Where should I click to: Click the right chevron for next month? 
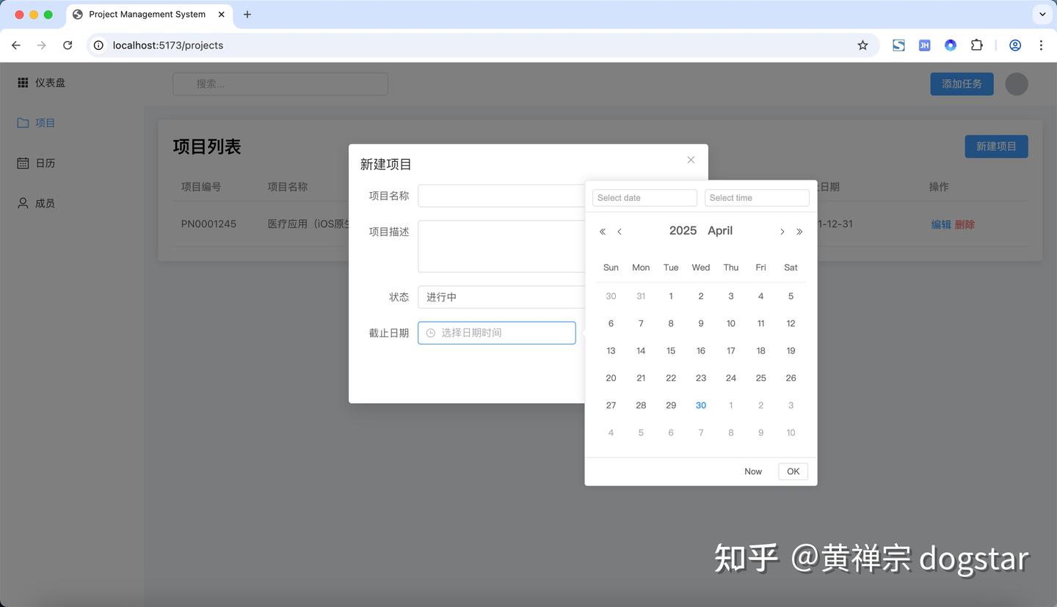[782, 231]
